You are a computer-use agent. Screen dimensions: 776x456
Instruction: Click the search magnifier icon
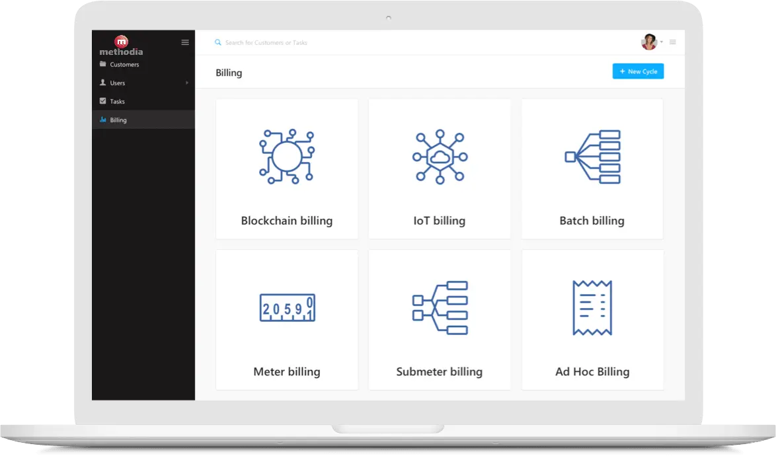pyautogui.click(x=217, y=42)
